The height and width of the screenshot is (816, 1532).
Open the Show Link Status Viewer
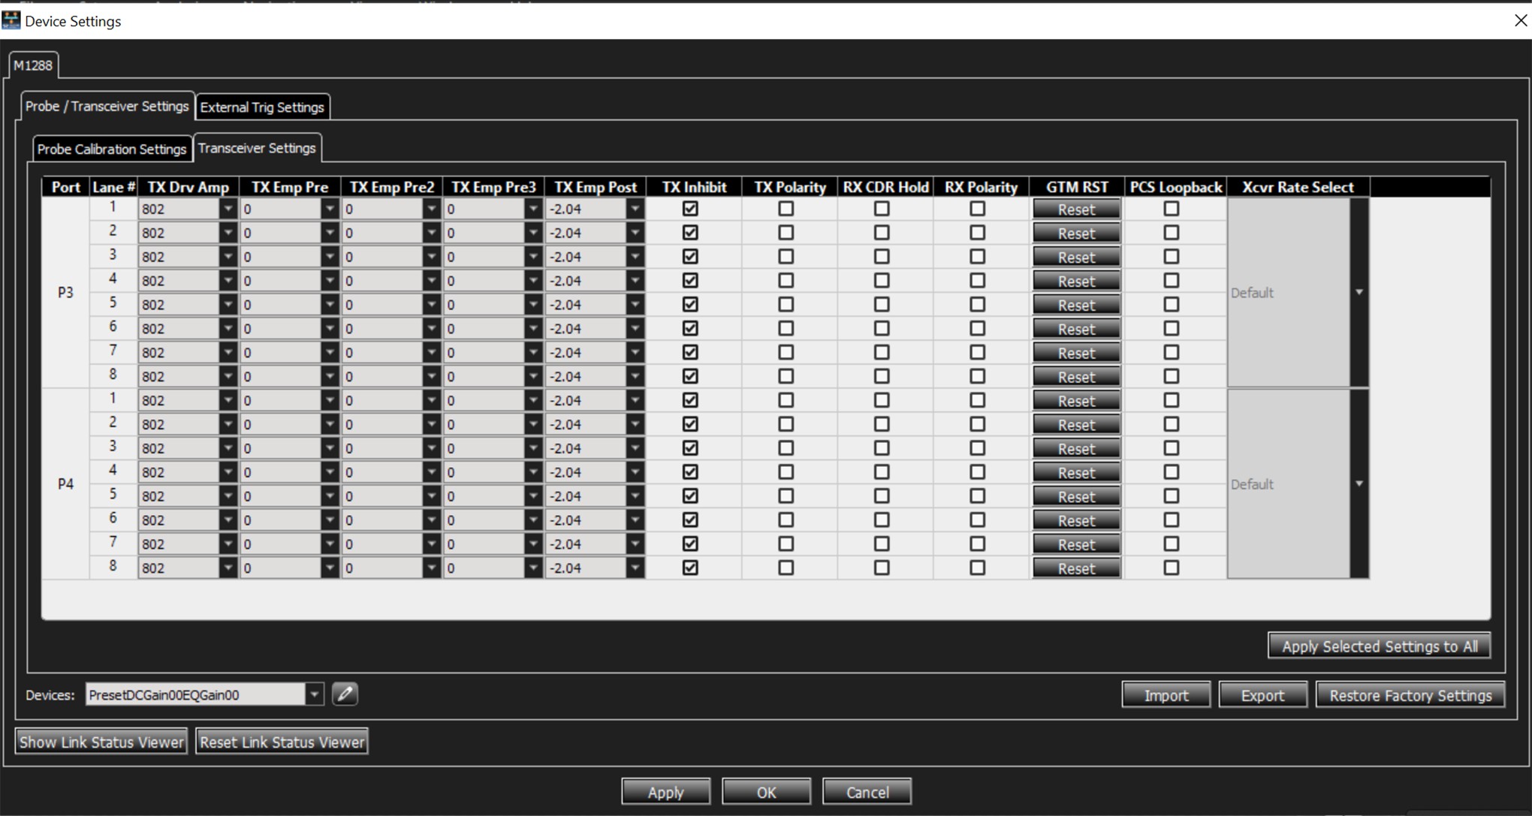pos(101,742)
